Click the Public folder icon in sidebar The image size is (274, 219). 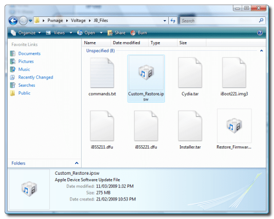(13, 93)
